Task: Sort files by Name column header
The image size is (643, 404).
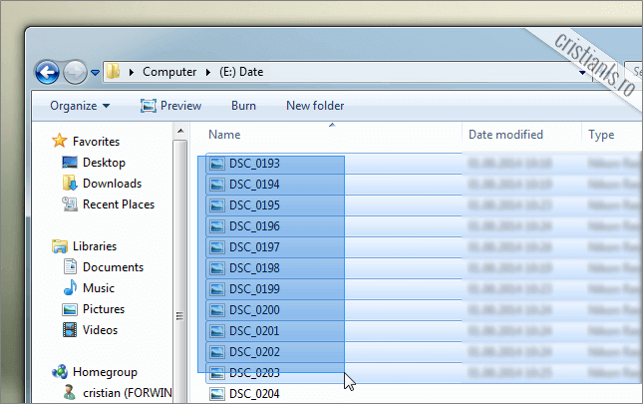Action: [224, 135]
